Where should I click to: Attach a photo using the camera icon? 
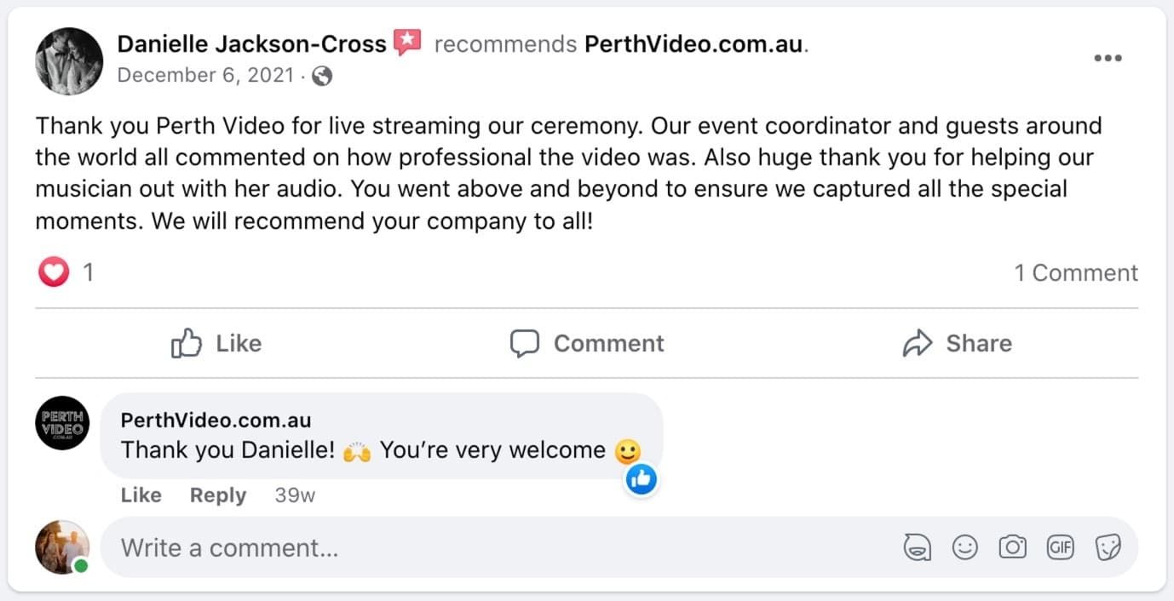(x=1012, y=547)
